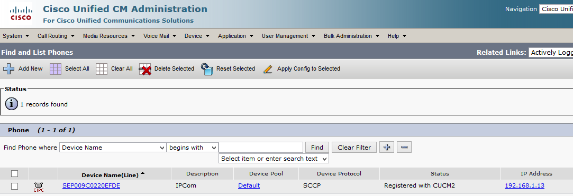Click the Clear All grid icon
573x196 pixels.
102,68
